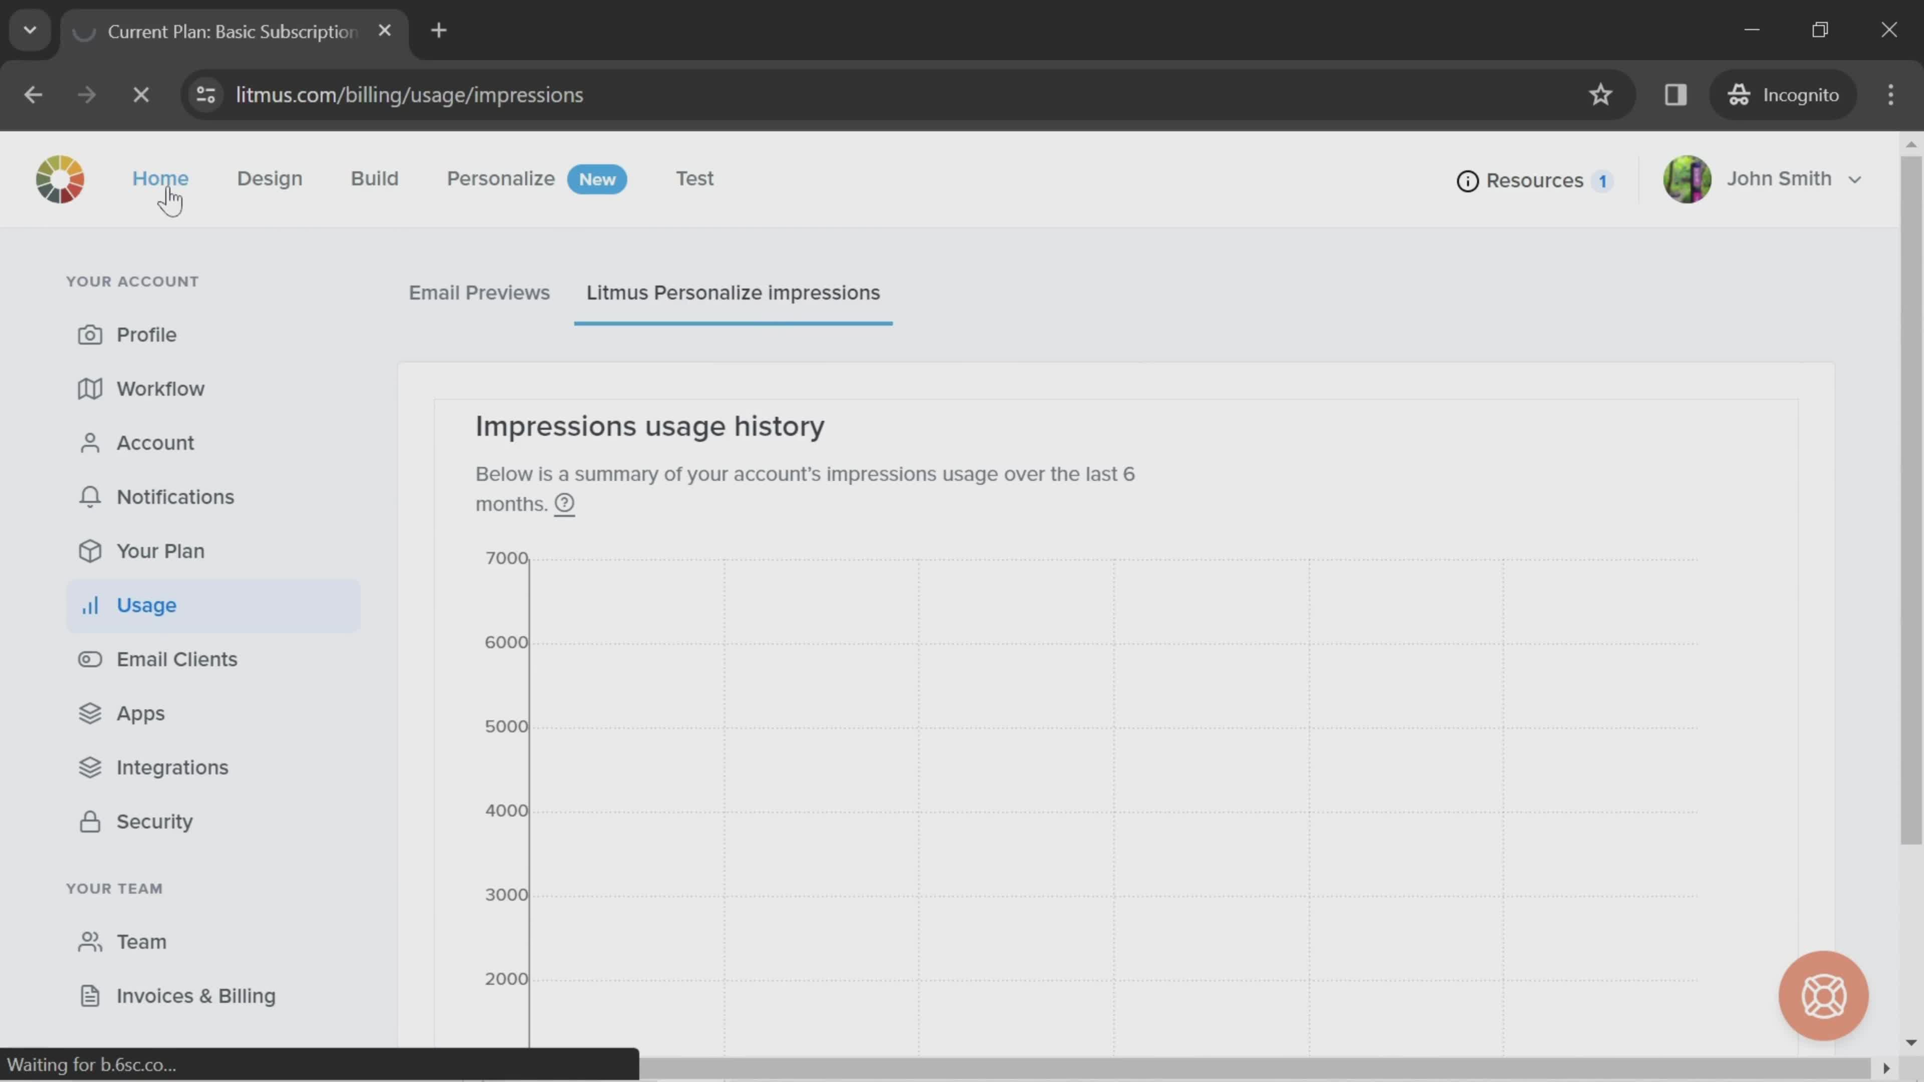
Task: View site information icon in address bar
Action: [x=205, y=95]
